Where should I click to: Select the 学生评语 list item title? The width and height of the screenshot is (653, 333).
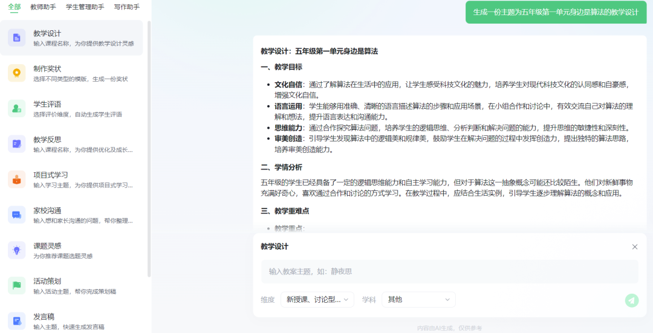point(48,104)
